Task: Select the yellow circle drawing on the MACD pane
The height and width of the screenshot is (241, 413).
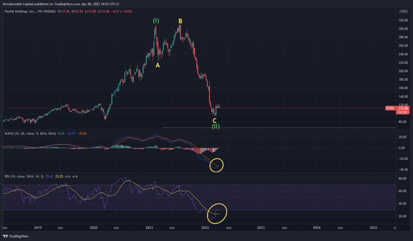Action: [216, 165]
